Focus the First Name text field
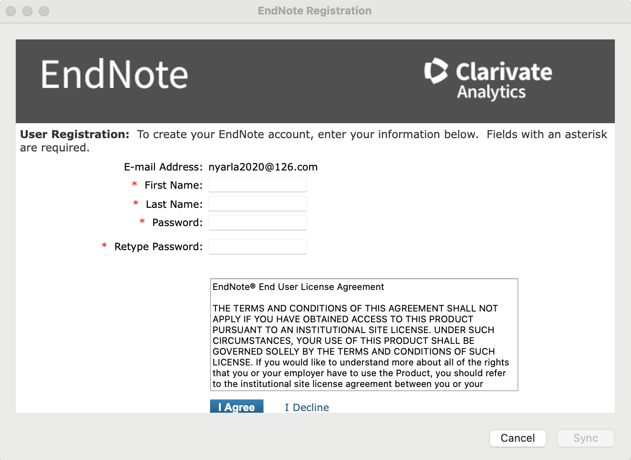 pos(257,185)
